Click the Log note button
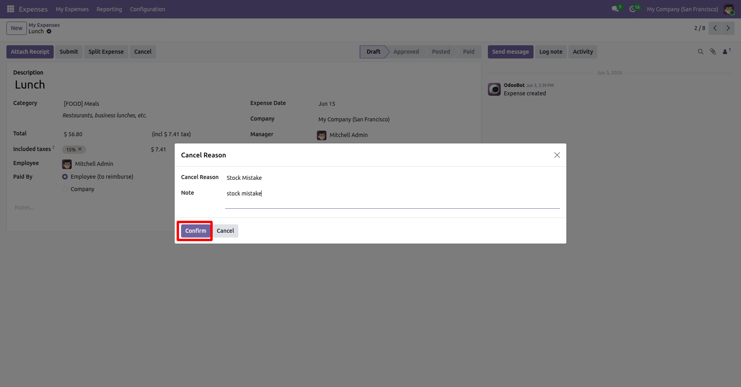This screenshot has height=387, width=741. pos(551,52)
